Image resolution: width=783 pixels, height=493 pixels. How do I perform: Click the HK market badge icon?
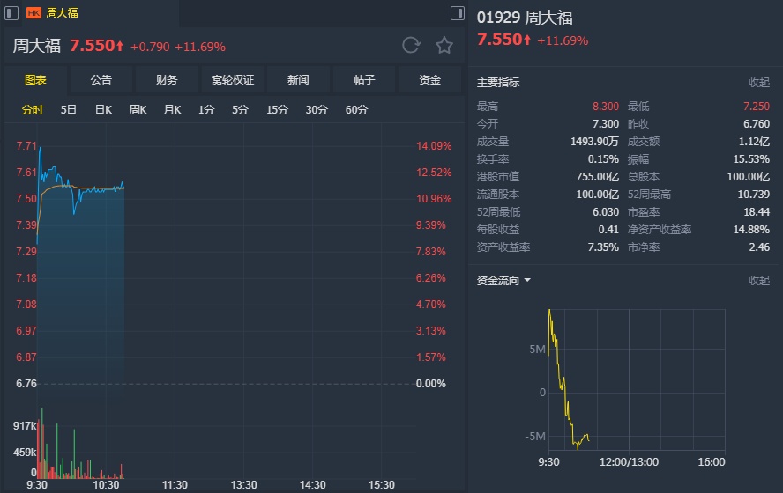point(34,13)
